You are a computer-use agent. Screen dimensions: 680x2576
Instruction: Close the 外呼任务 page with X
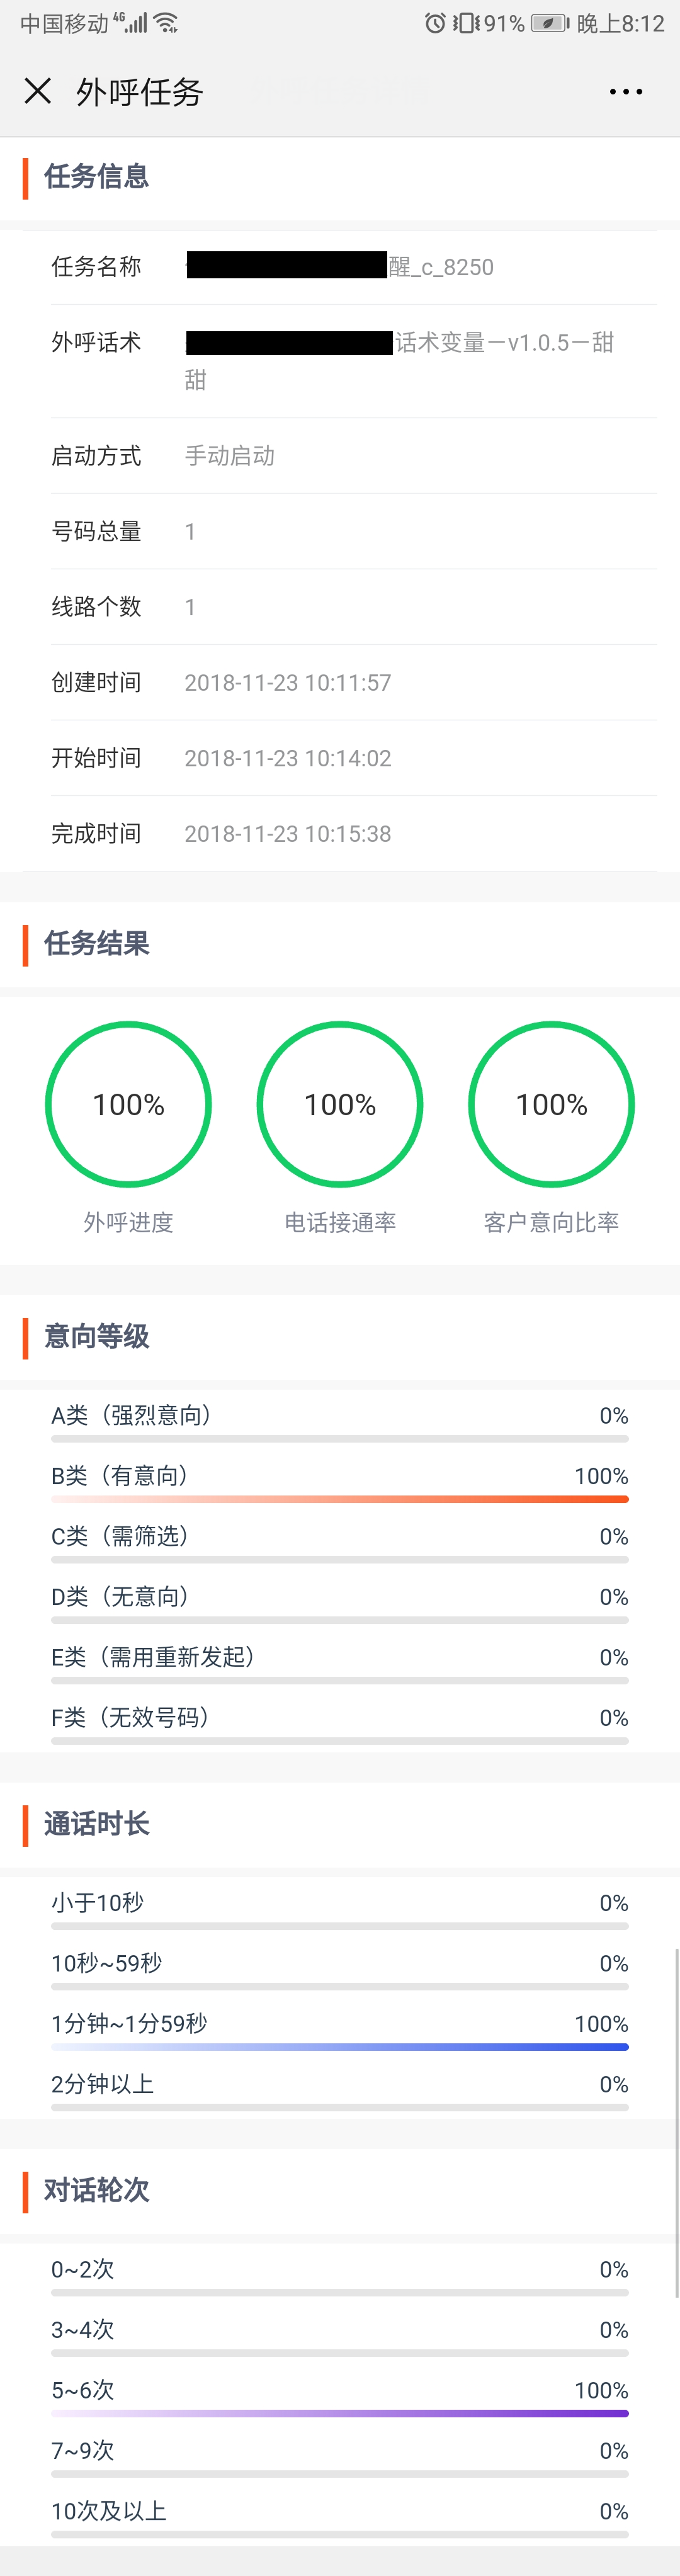38,92
